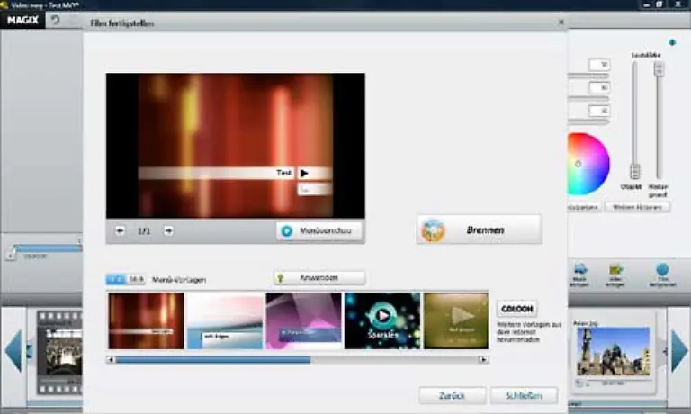Choose the red striped menu template

[146, 320]
